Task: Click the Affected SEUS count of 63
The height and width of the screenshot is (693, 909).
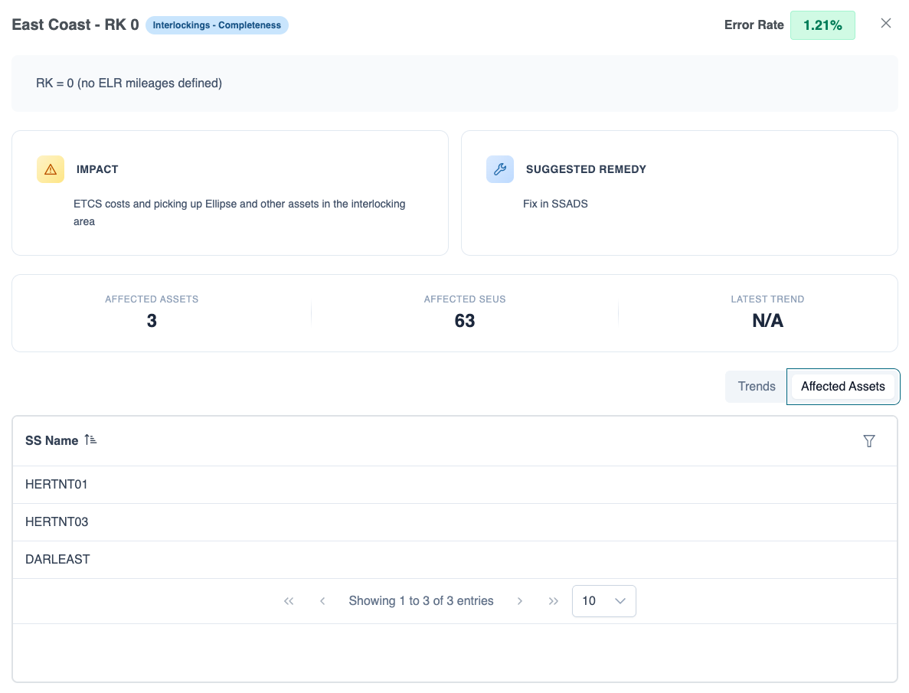Action: click(464, 320)
